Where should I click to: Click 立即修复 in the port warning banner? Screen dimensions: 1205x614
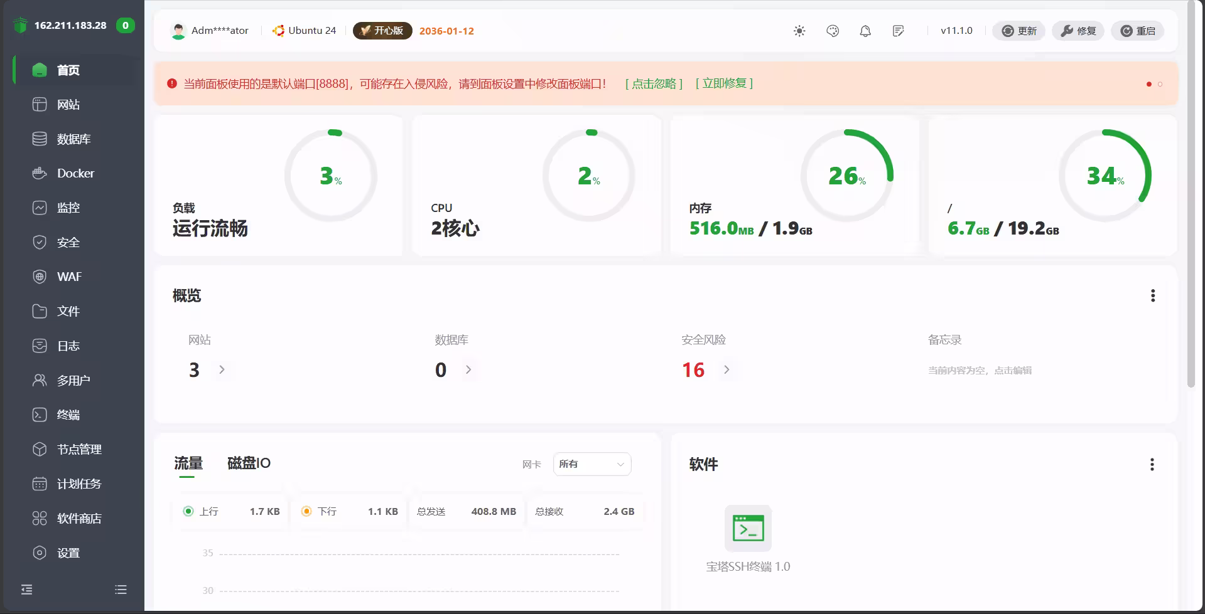[723, 83]
